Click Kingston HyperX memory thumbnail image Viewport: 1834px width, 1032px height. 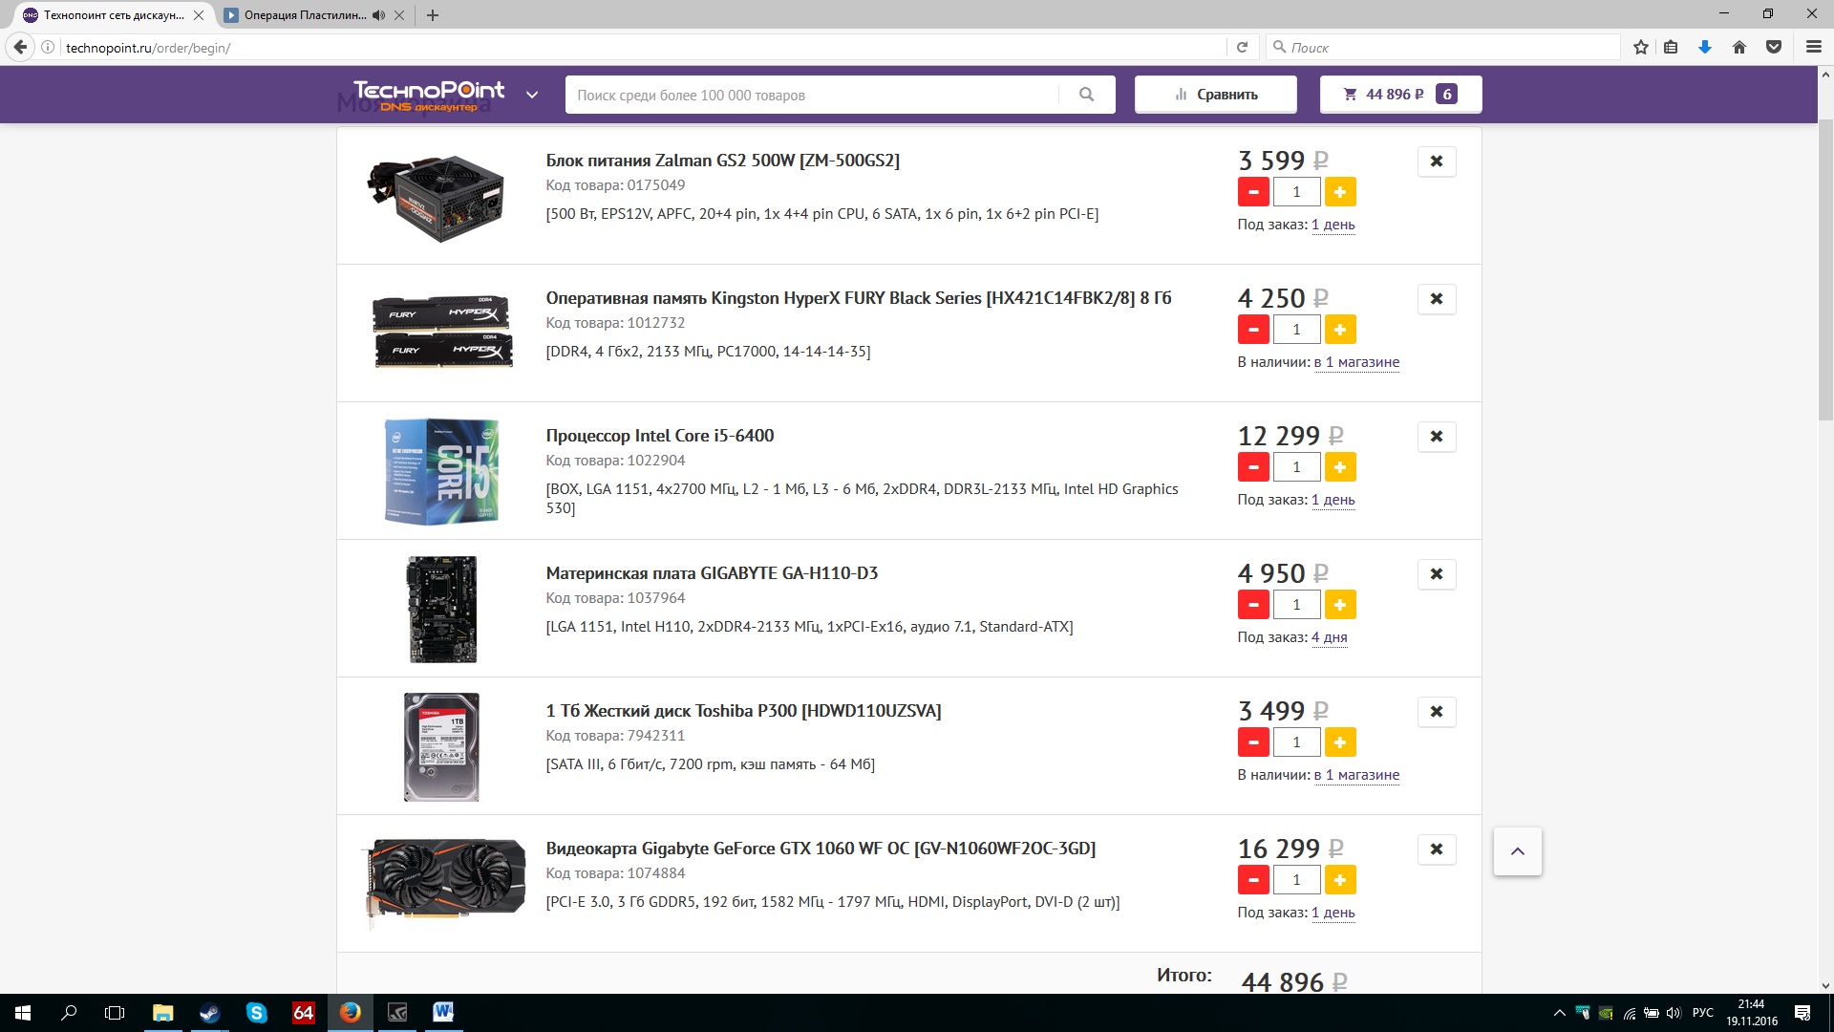click(442, 332)
